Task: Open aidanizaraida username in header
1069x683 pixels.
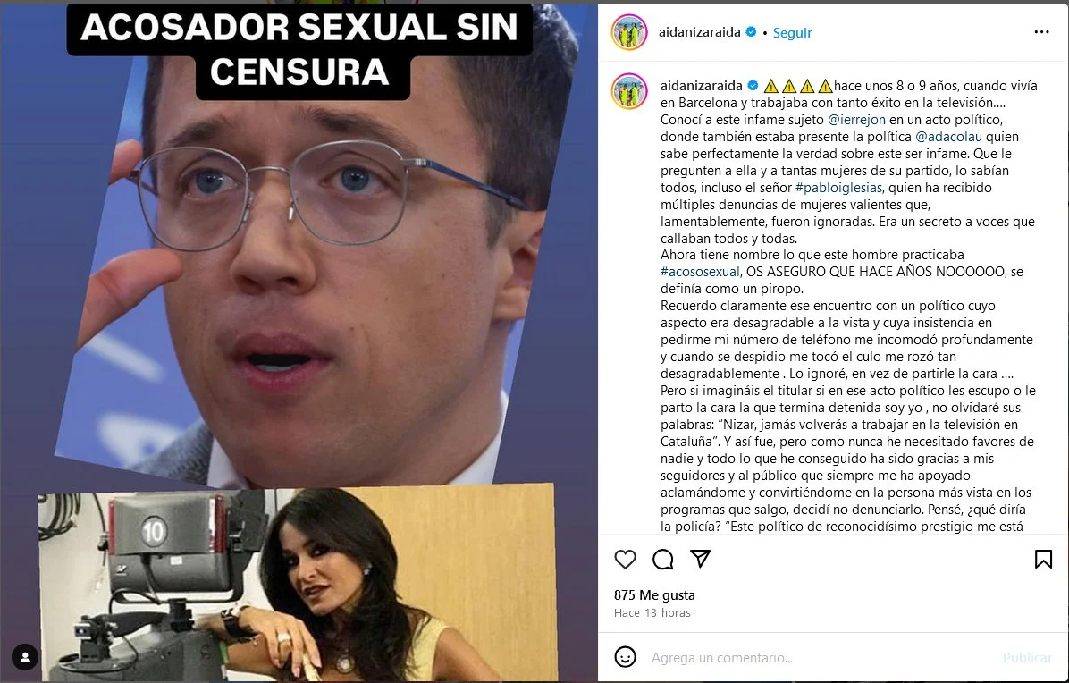Action: pyautogui.click(x=700, y=32)
